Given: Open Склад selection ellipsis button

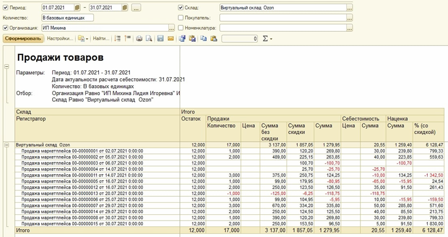Looking at the screenshot, I should (349, 8).
